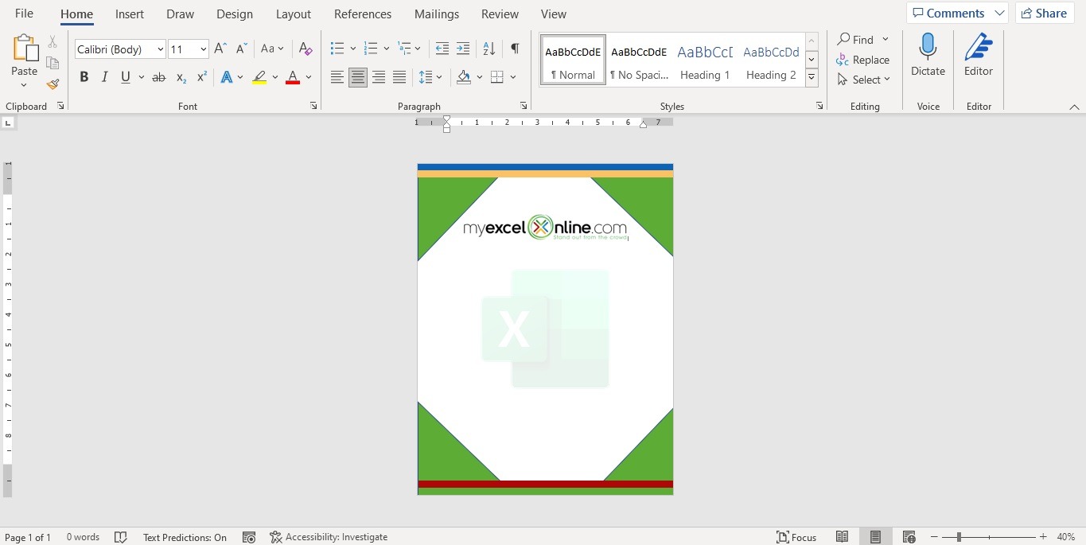Toggle Print Layout view
Viewport: 1086px width, 545px height.
[875, 537]
